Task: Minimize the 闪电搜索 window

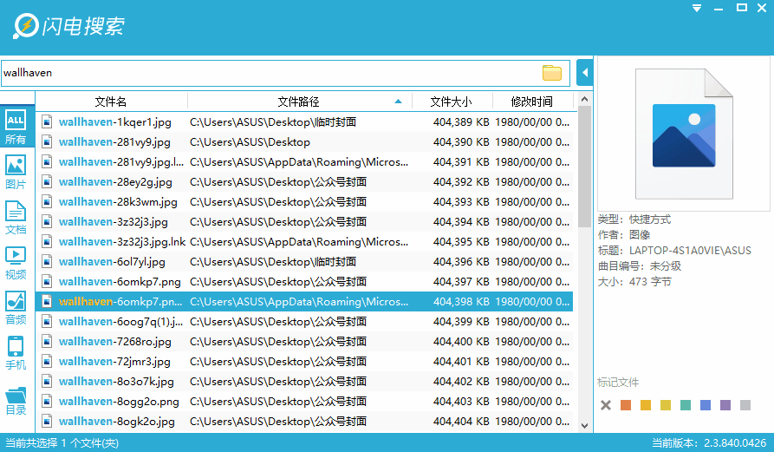Action: tap(719, 9)
